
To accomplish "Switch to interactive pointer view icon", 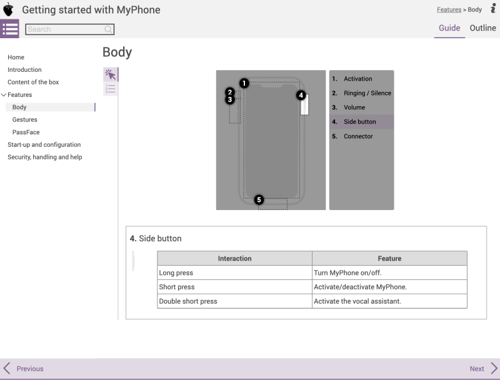I will 111,74.
